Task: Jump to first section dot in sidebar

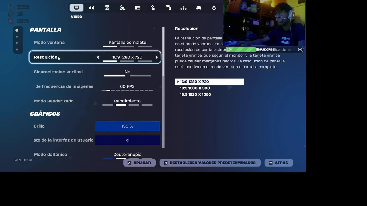Action: tap(17, 30)
